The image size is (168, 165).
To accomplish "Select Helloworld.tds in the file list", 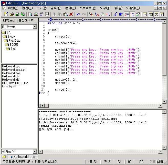I will pyautogui.click(x=10, y=80).
